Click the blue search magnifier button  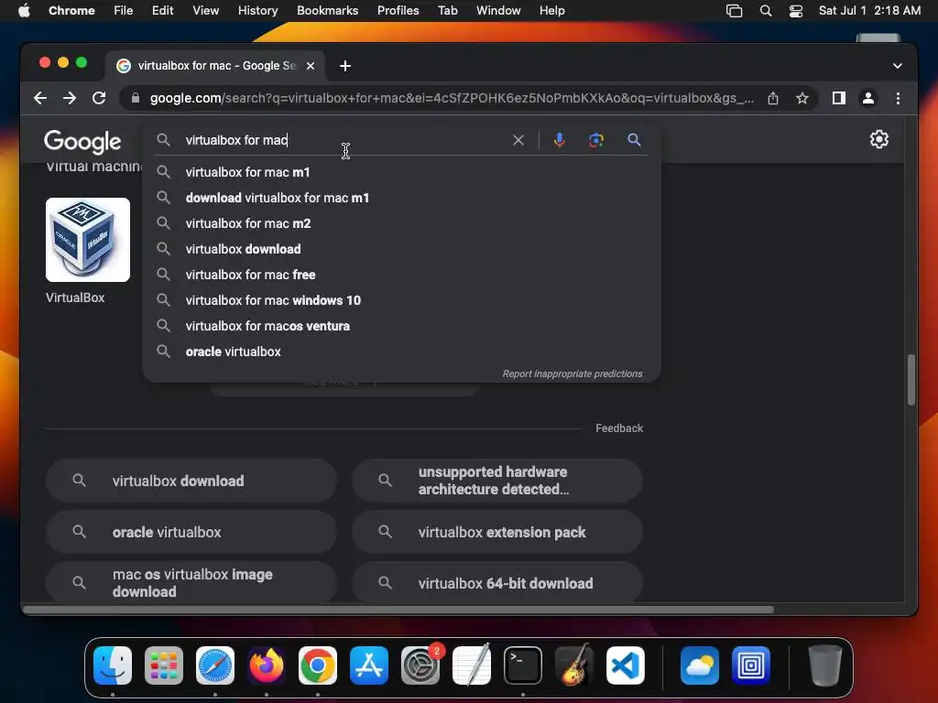pyautogui.click(x=634, y=140)
